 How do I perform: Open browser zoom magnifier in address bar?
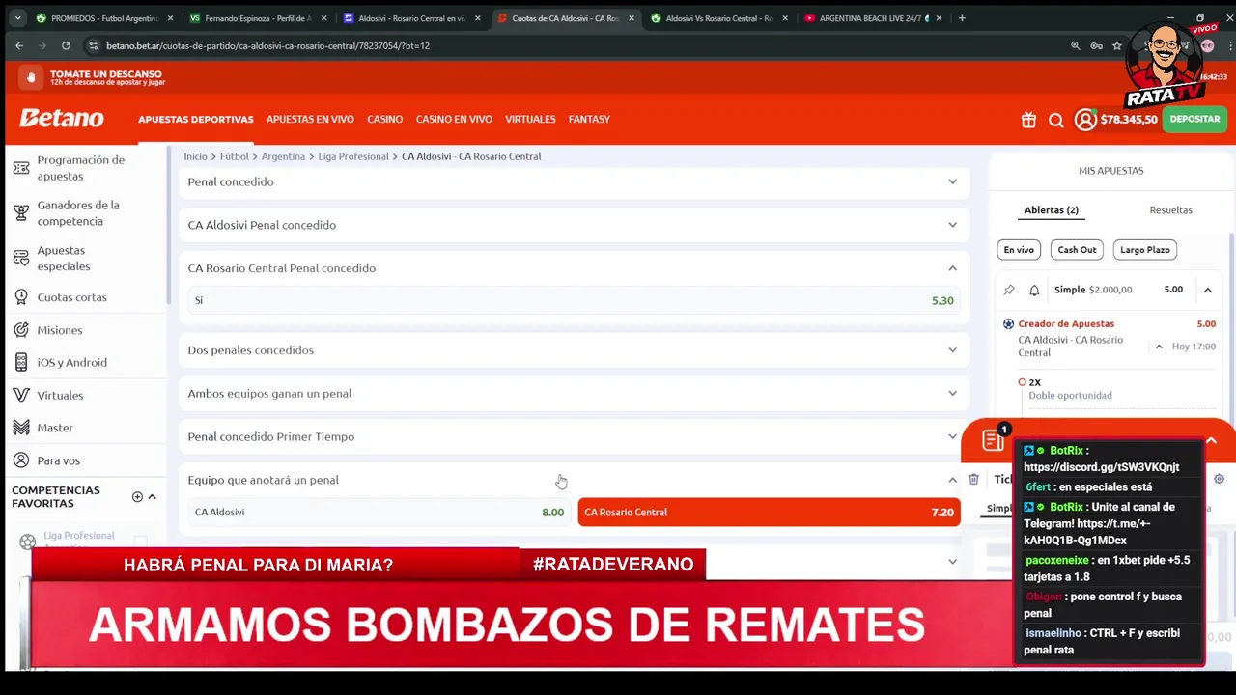pos(1076,45)
